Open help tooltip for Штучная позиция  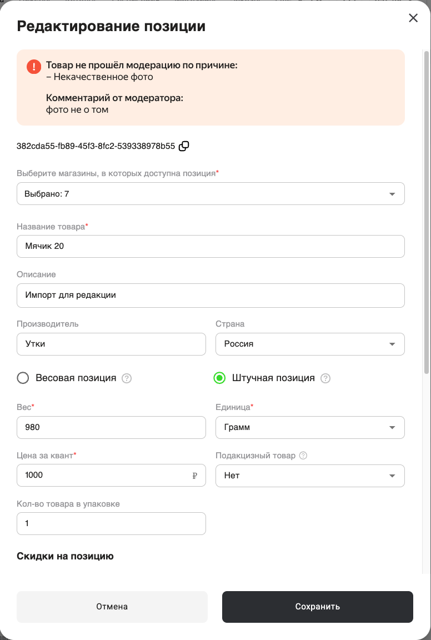(x=325, y=378)
